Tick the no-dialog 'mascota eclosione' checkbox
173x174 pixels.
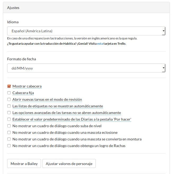point(9,132)
